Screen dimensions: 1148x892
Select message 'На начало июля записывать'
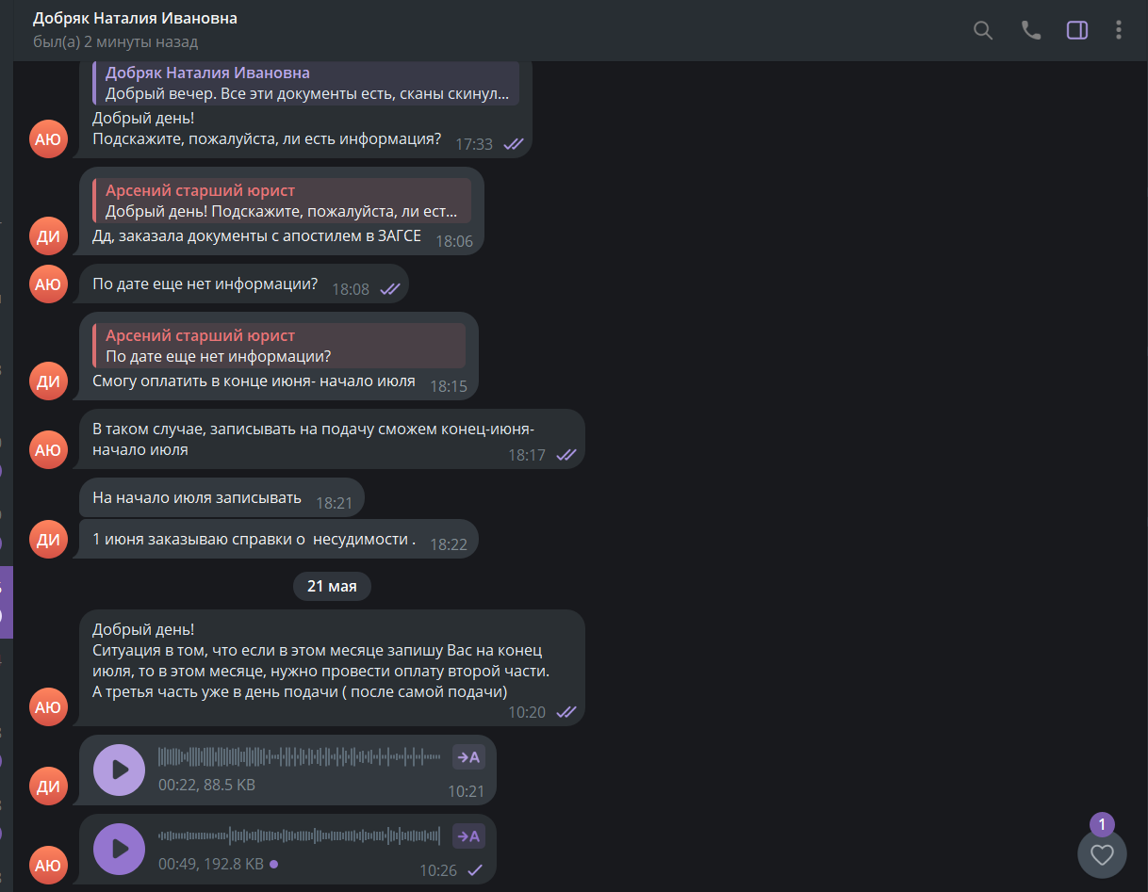(221, 497)
